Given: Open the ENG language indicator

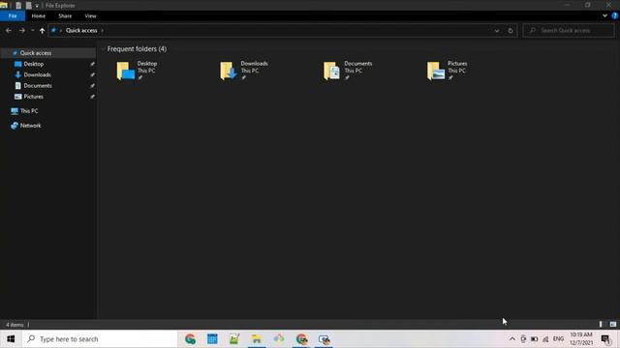Looking at the screenshot, I should (558, 339).
